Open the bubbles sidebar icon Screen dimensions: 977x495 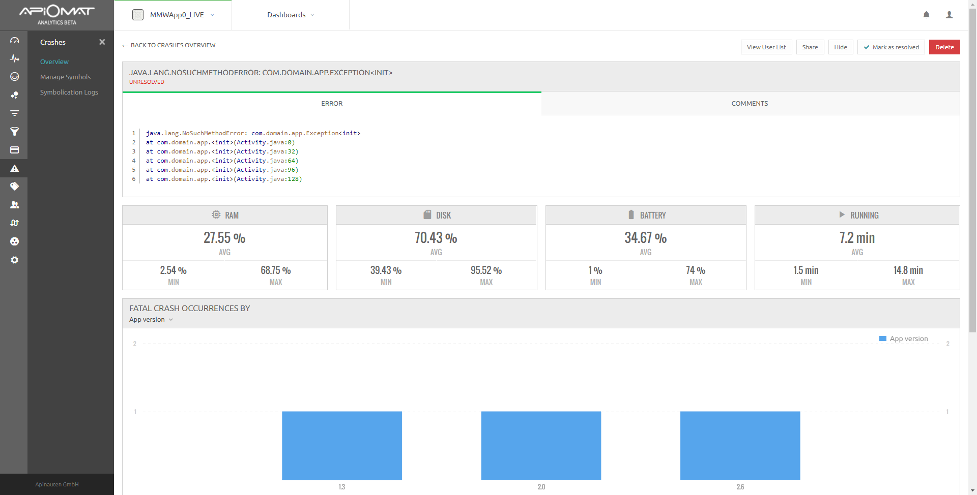(14, 95)
